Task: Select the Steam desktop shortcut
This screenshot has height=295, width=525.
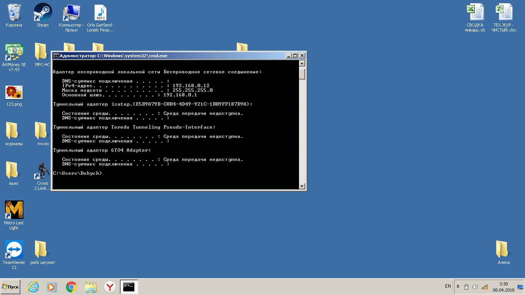Action: [43, 15]
